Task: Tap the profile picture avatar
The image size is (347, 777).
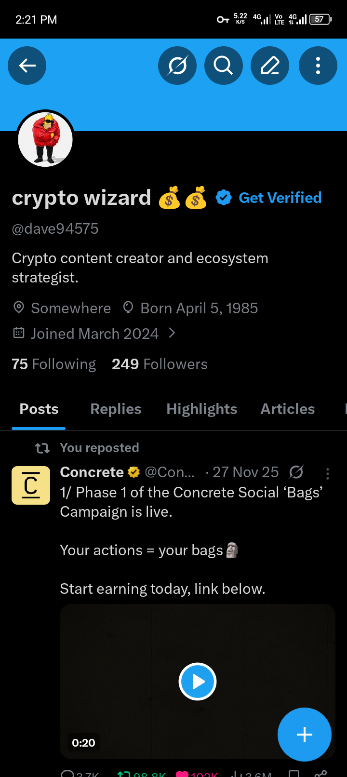Action: pyautogui.click(x=45, y=139)
